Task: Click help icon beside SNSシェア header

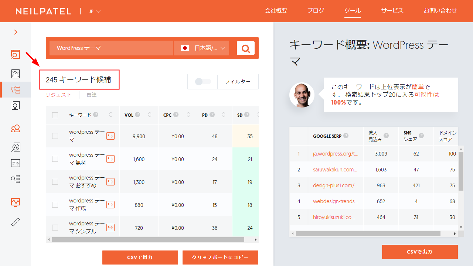Action: [x=421, y=136]
